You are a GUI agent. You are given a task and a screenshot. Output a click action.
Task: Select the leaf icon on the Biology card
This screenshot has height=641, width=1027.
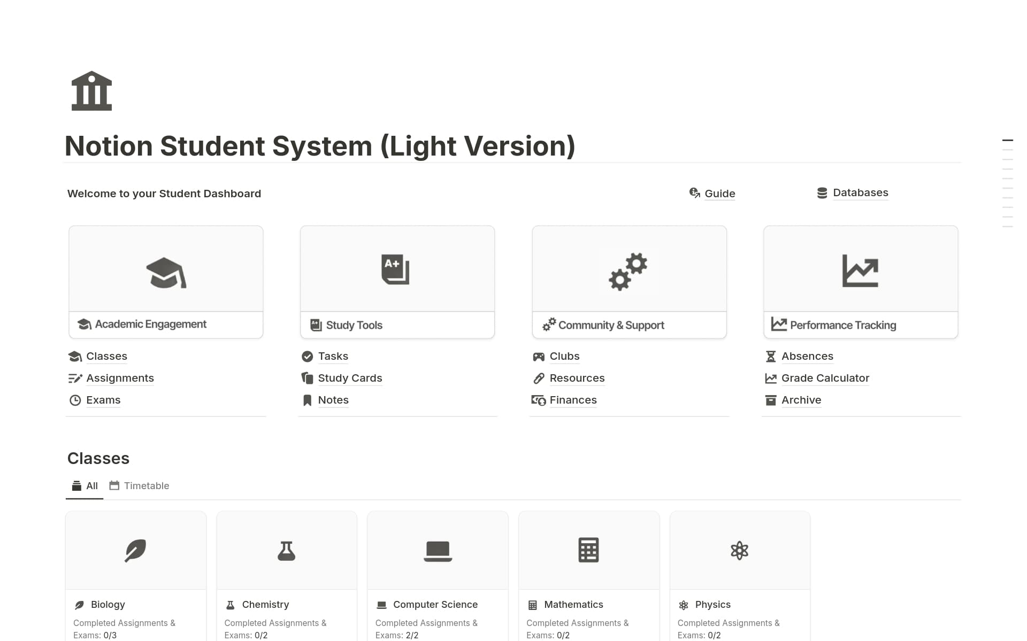(x=135, y=551)
